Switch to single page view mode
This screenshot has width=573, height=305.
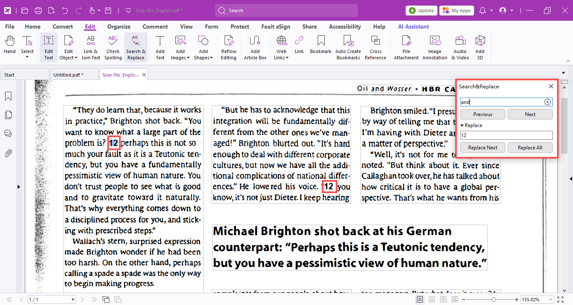[419, 300]
